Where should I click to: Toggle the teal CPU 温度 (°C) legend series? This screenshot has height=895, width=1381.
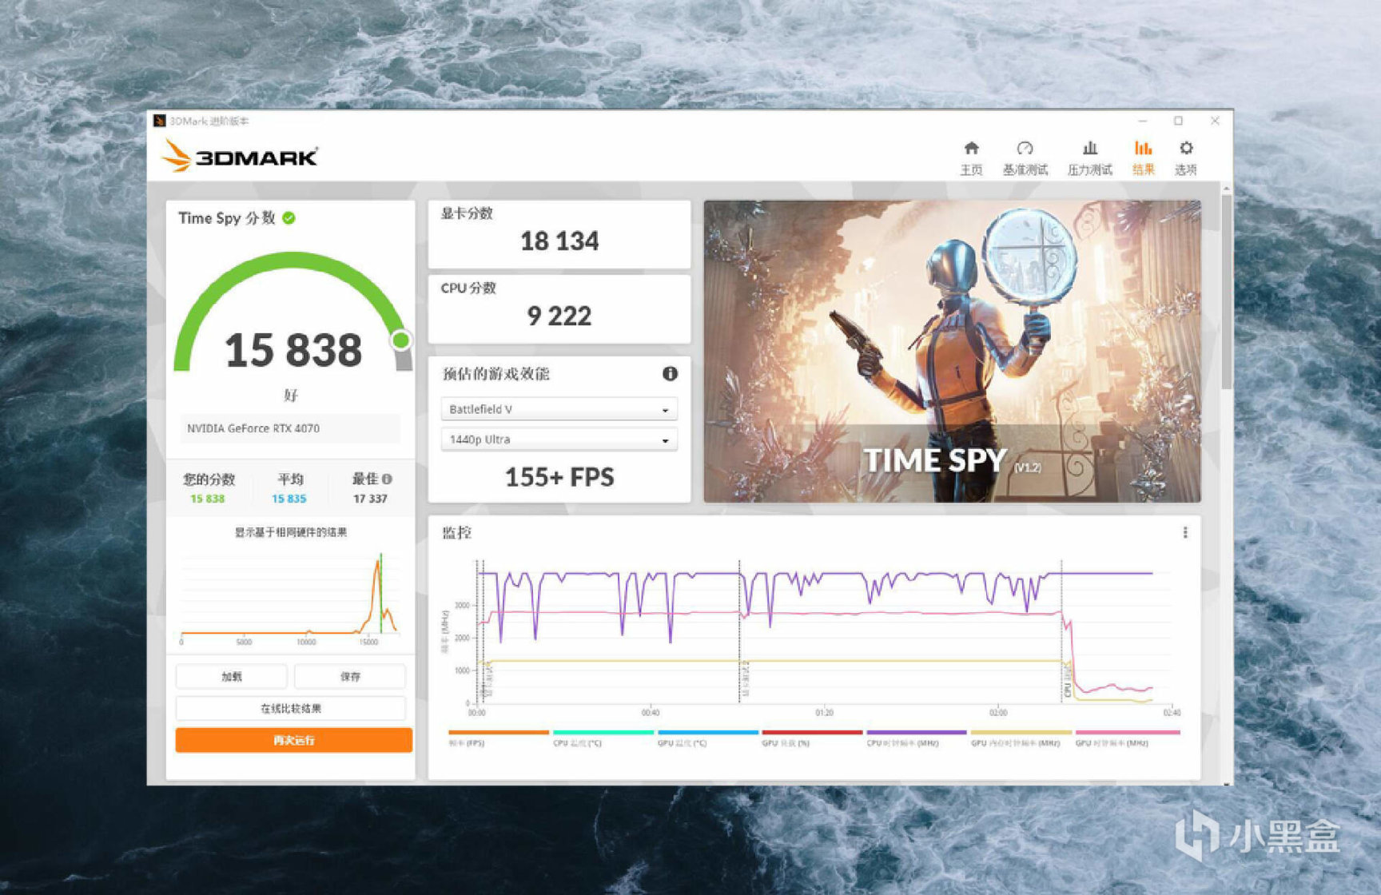[603, 738]
